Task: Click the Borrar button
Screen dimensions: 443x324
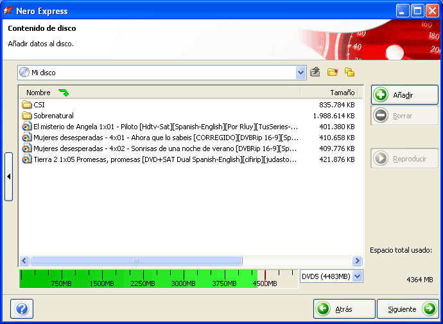Action: click(x=404, y=116)
